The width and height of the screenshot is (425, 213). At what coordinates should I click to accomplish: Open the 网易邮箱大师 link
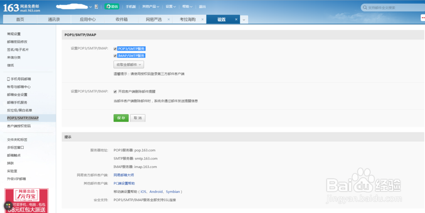click(x=124, y=175)
